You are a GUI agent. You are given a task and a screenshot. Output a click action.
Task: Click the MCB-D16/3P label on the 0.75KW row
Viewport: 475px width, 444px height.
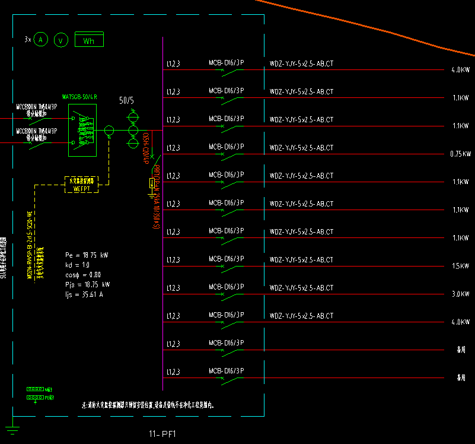(x=227, y=147)
